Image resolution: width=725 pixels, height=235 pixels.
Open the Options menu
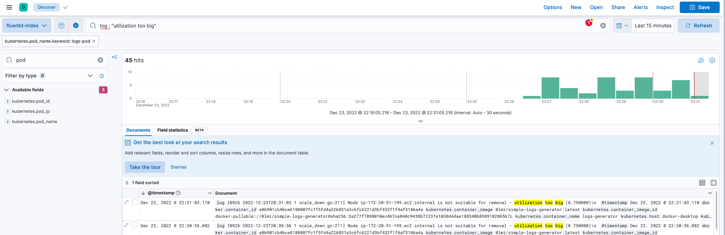553,7
